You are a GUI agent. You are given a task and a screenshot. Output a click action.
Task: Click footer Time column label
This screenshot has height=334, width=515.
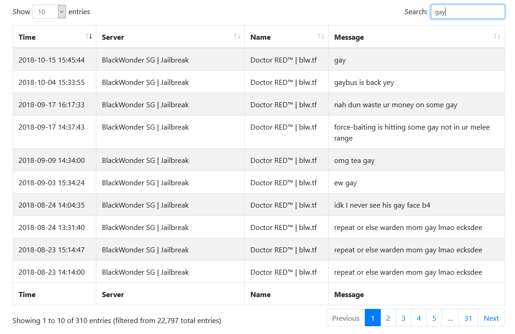(x=27, y=295)
